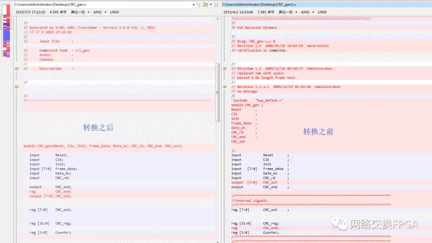Click the left pane vertical scrollbar thumb
432x243 pixels.
(x=218, y=92)
